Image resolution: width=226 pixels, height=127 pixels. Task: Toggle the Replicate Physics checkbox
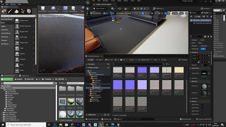(x=202, y=114)
